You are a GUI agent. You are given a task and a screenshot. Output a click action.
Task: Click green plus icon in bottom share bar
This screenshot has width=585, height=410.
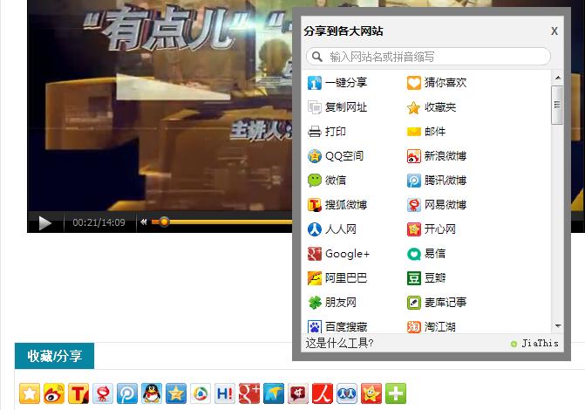point(396,393)
